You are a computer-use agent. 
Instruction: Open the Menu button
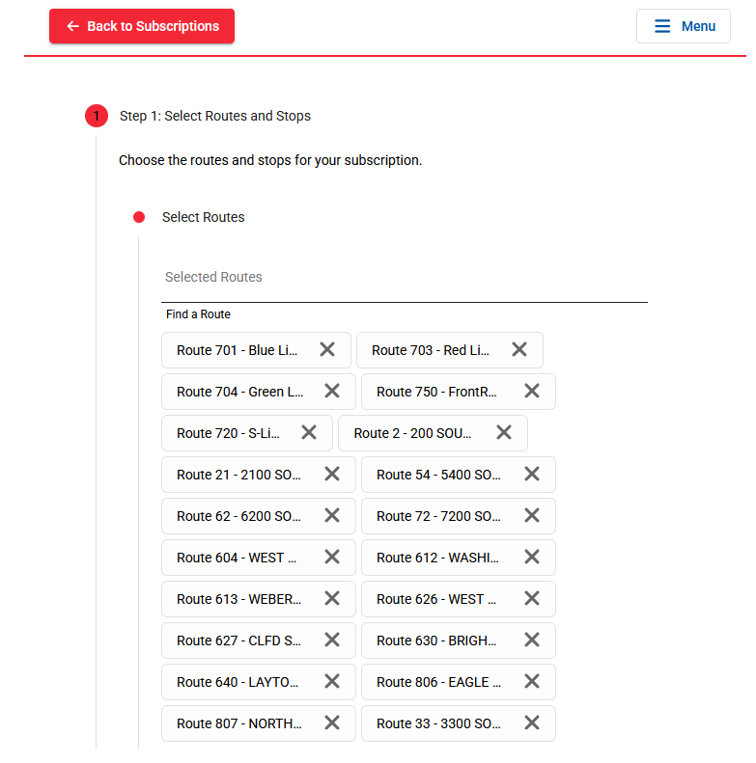683,26
